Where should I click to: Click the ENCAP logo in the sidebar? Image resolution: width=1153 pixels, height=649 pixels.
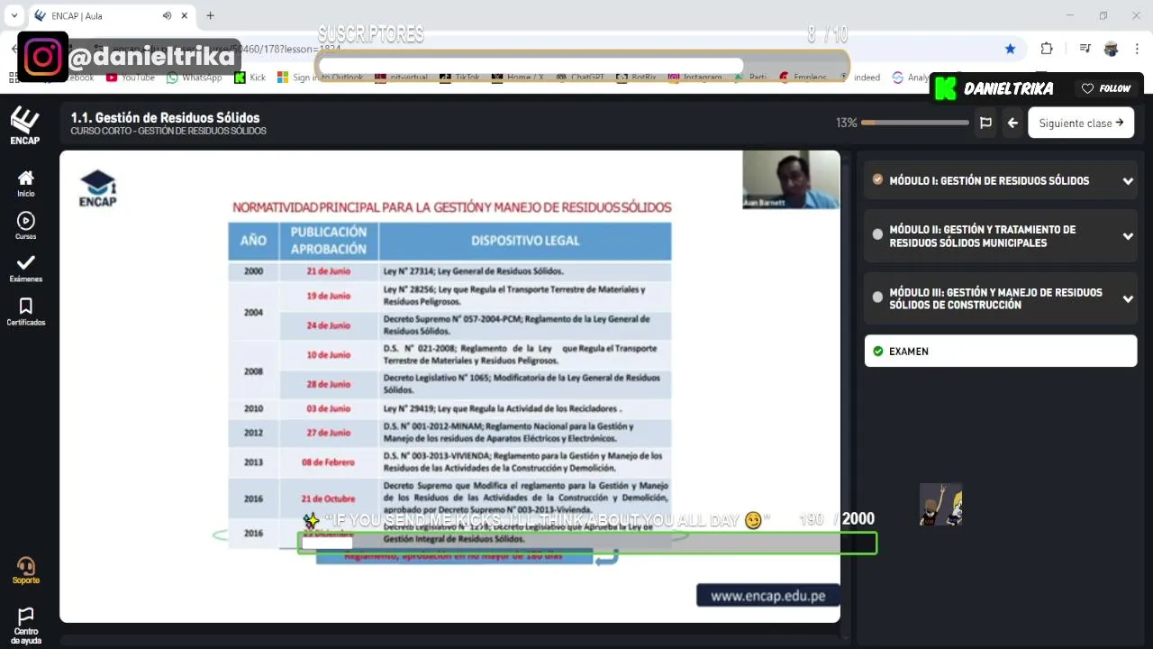pos(25,125)
